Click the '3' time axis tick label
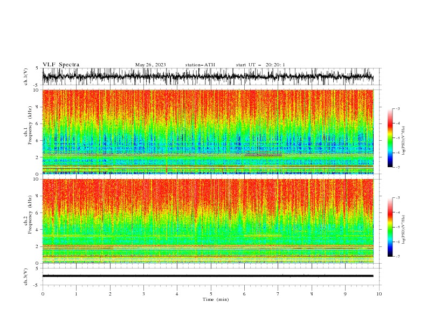427x330 pixels. pos(143,294)
